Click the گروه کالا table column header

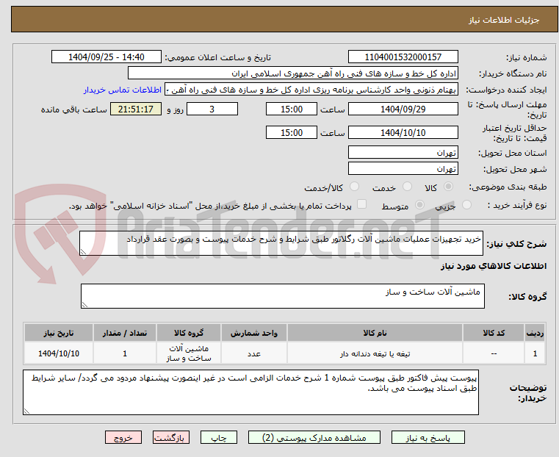click(189, 333)
